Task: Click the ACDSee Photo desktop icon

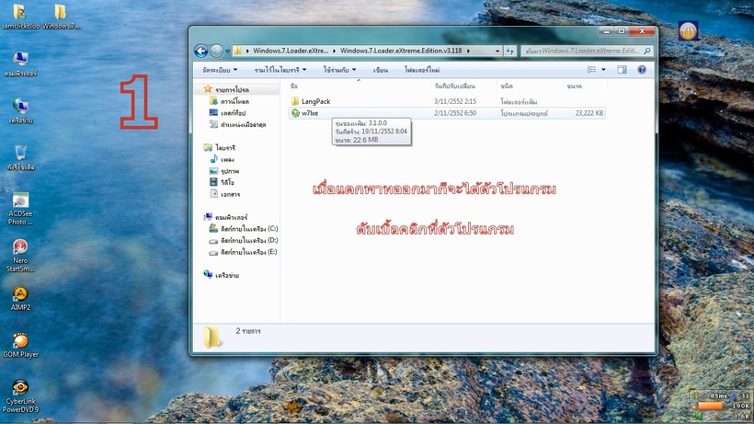Action: tap(20, 209)
